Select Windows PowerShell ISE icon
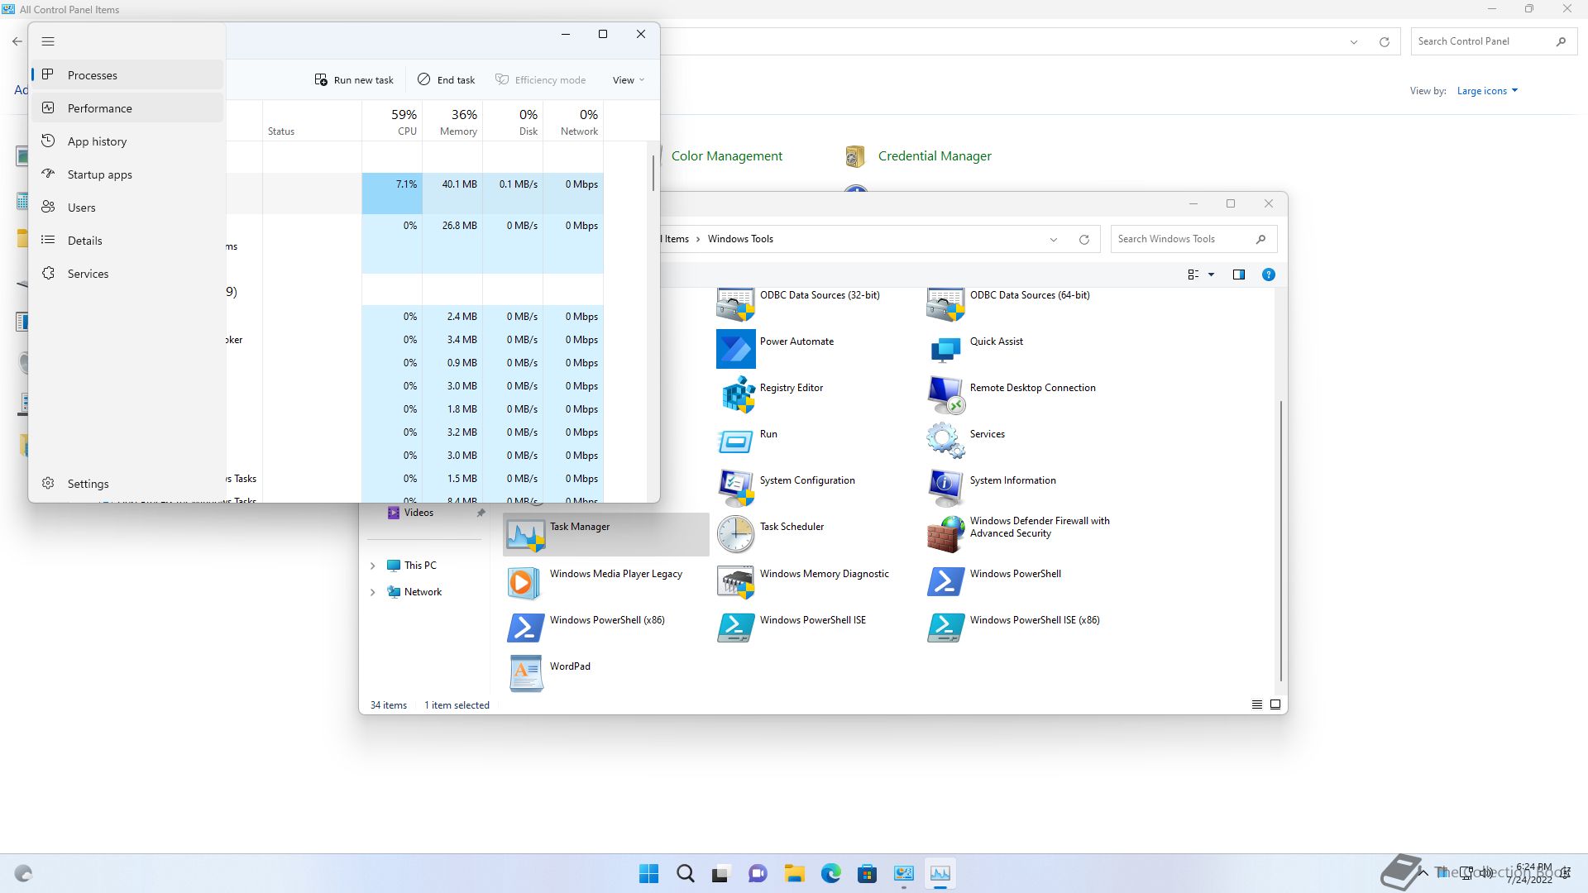Image resolution: width=1588 pixels, height=893 pixels. [735, 628]
